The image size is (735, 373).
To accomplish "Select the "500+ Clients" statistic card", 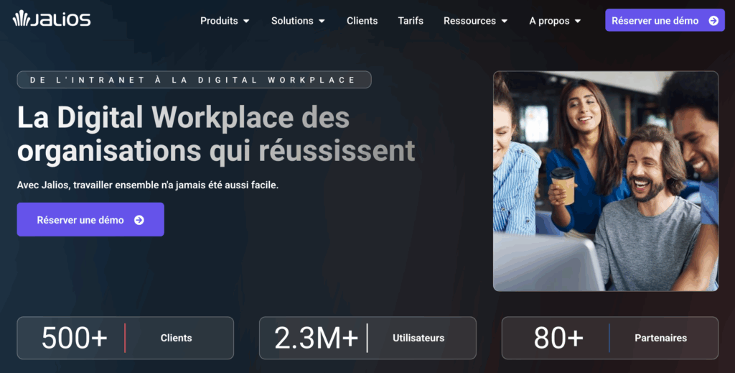I will (x=125, y=338).
